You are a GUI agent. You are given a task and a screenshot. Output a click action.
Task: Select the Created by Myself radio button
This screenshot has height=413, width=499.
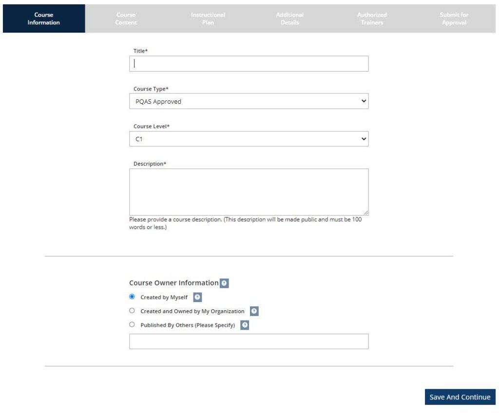[x=131, y=297]
